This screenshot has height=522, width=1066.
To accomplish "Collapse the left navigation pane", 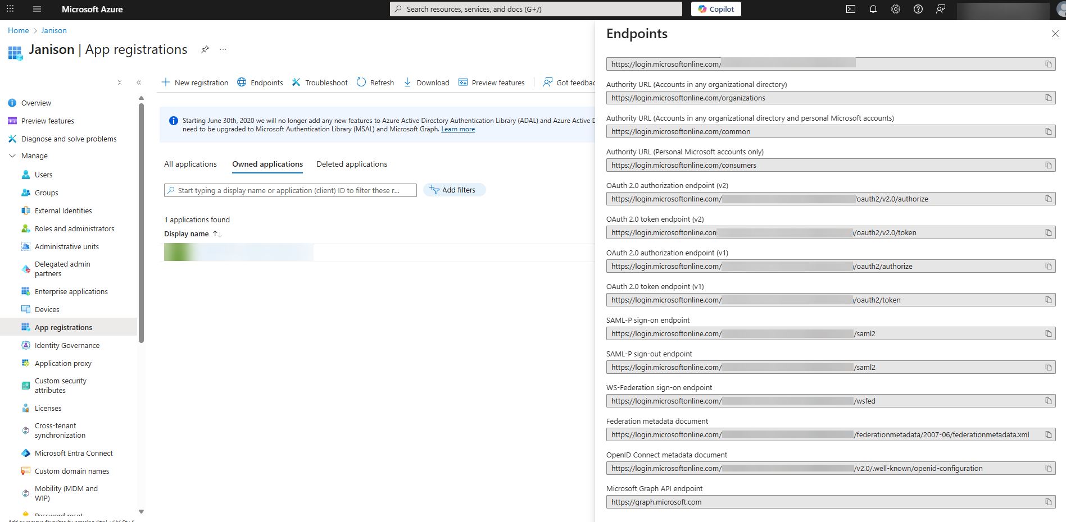I will [x=139, y=83].
